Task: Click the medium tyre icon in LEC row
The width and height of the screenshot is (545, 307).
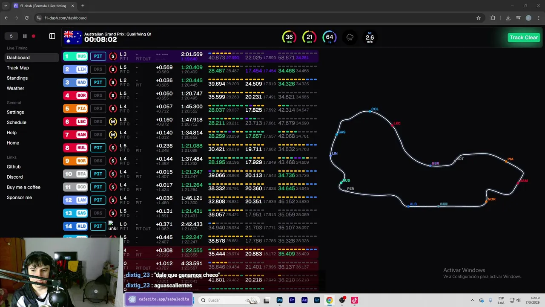Action: tap(113, 122)
